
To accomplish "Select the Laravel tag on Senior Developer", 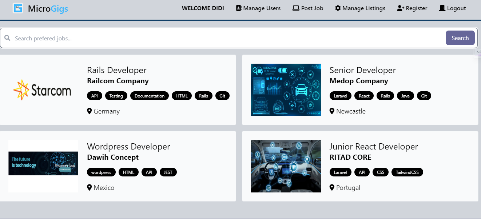I will pos(341,96).
